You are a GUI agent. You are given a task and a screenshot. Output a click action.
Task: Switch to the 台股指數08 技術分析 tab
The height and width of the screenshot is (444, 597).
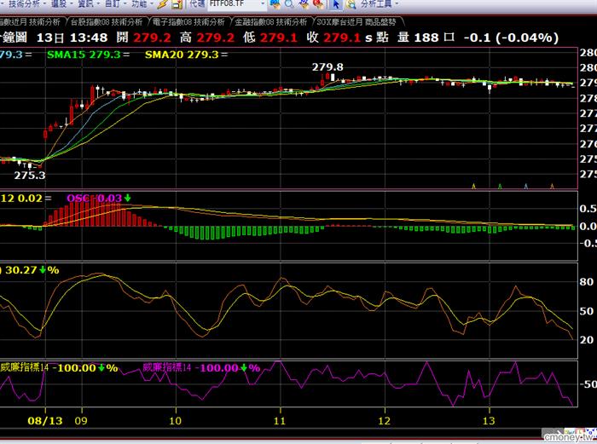[107, 22]
